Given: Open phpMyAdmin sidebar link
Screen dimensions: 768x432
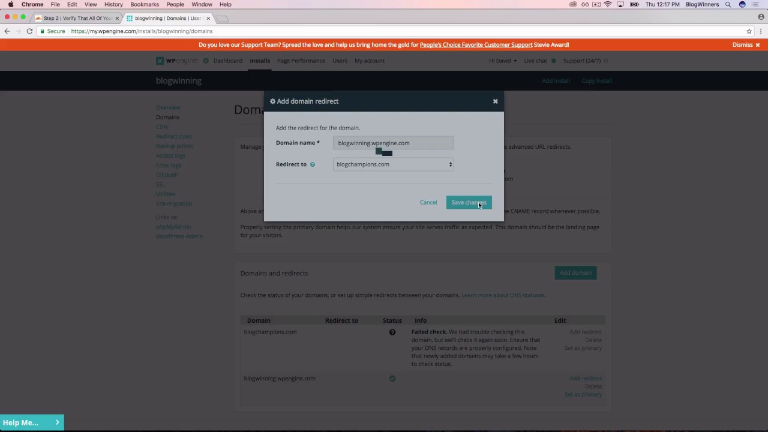Looking at the screenshot, I should tap(173, 227).
